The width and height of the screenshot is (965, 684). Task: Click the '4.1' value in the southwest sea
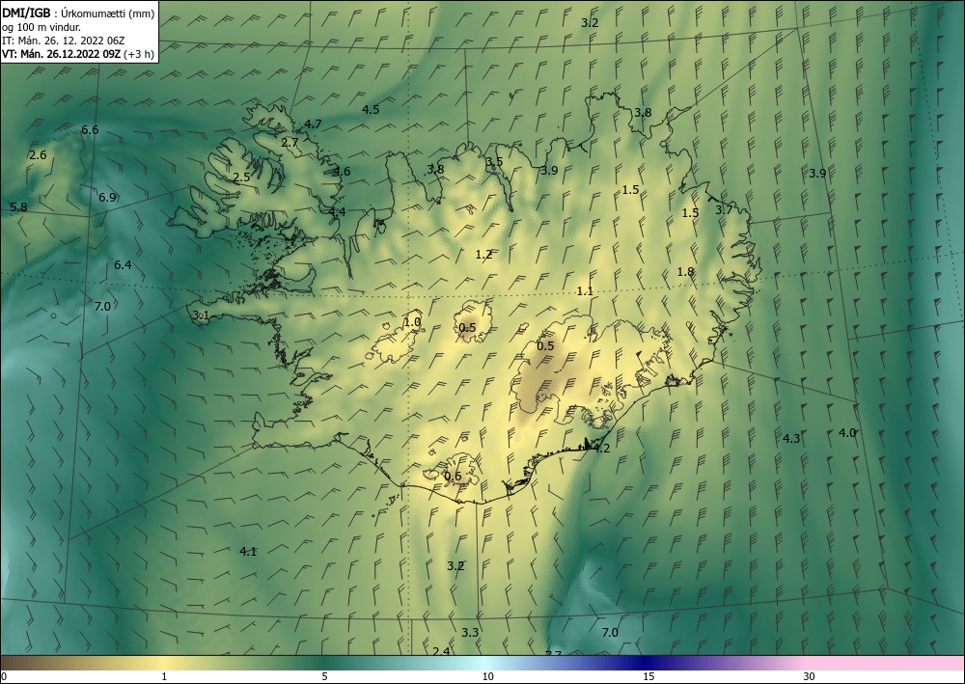(248, 552)
